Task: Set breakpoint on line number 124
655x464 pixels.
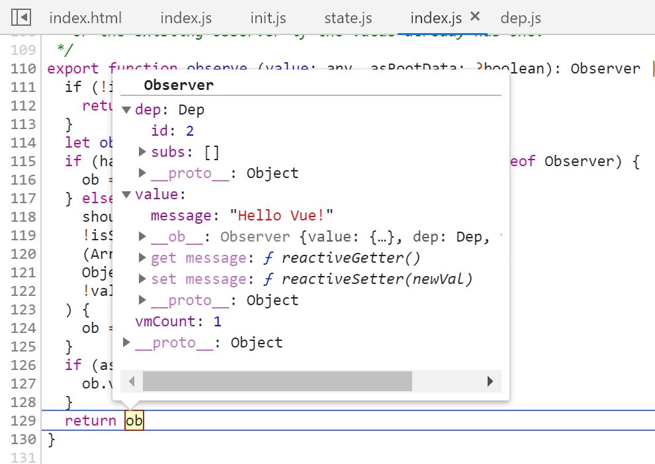Action: coord(23,328)
